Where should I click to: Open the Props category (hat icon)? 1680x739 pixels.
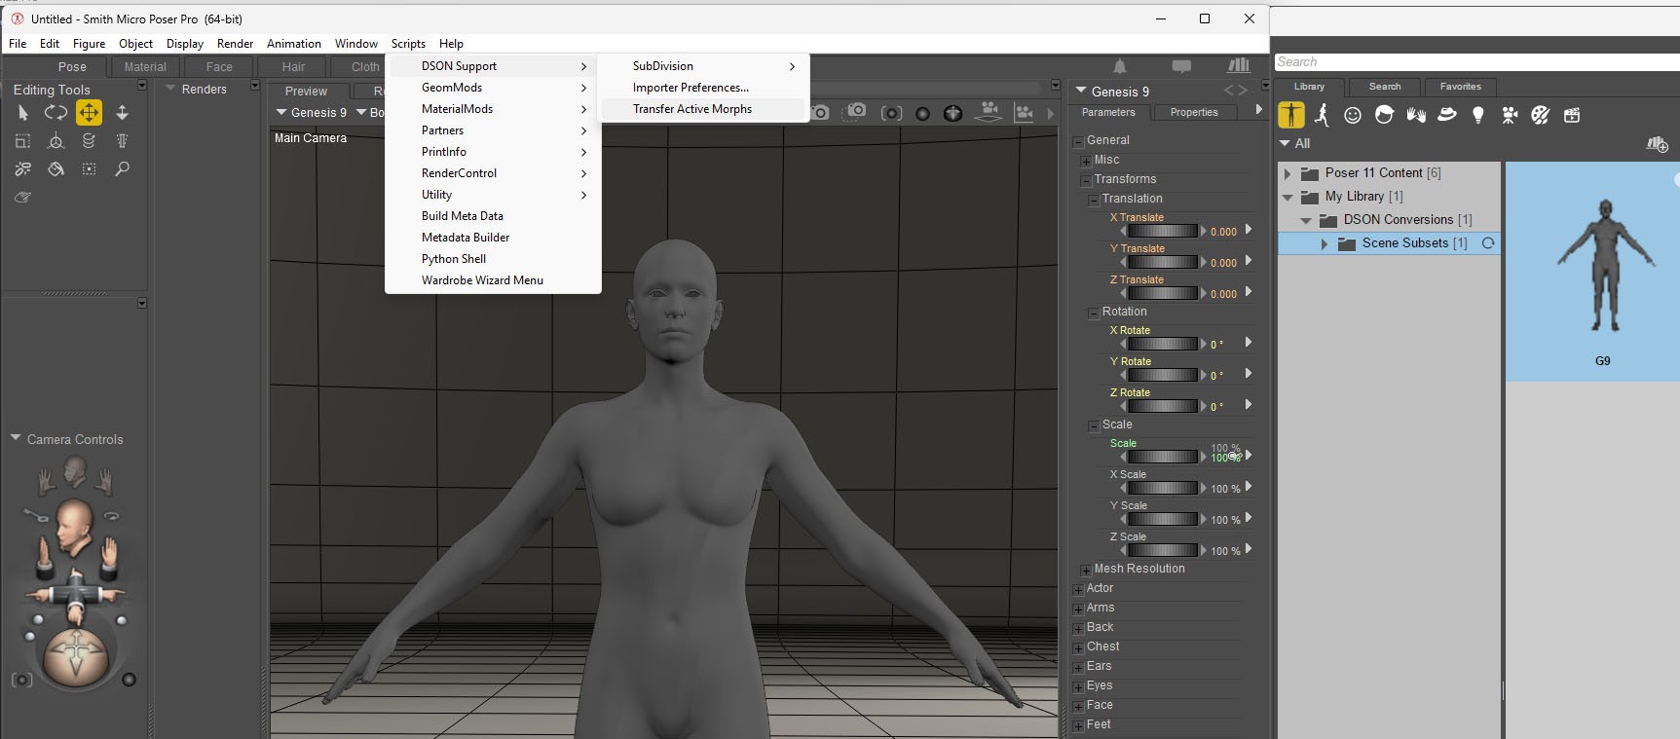[x=1447, y=115]
